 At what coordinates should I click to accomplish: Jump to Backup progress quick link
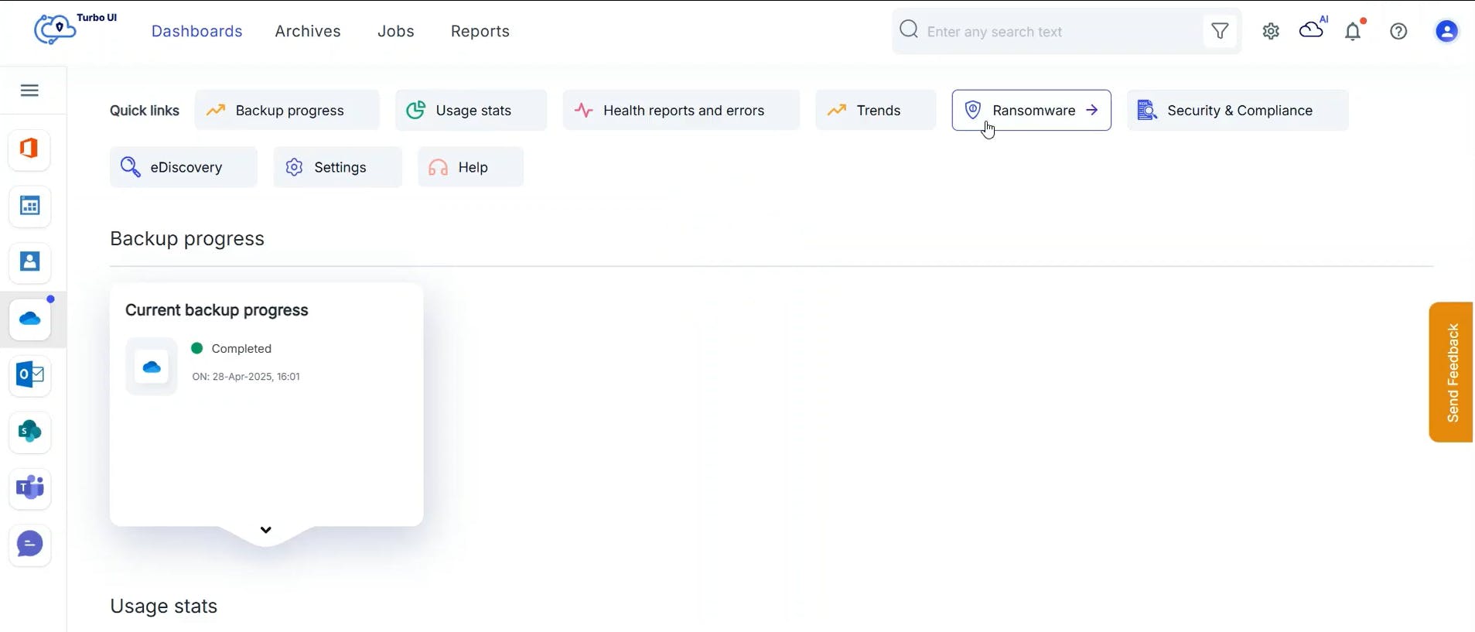pos(287,110)
